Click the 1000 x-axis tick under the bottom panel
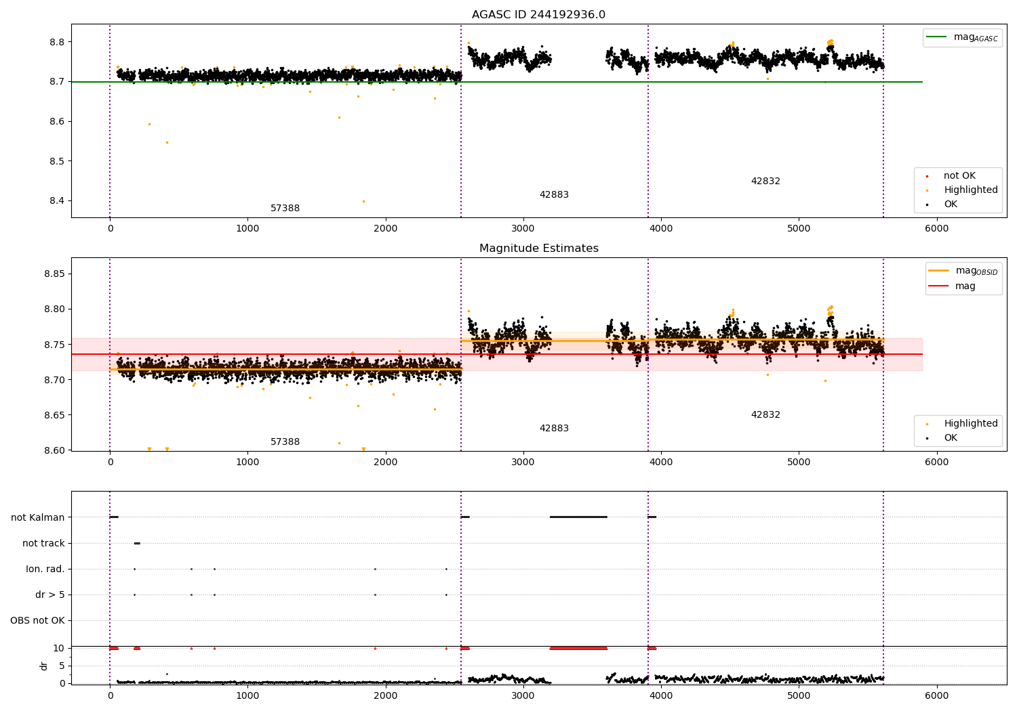1017x711 pixels. pos(247,696)
